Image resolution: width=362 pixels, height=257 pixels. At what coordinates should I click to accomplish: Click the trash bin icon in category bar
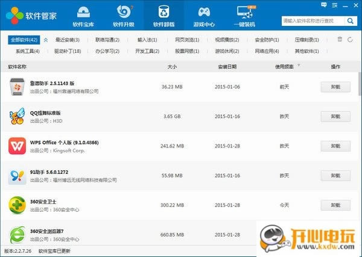(340, 39)
